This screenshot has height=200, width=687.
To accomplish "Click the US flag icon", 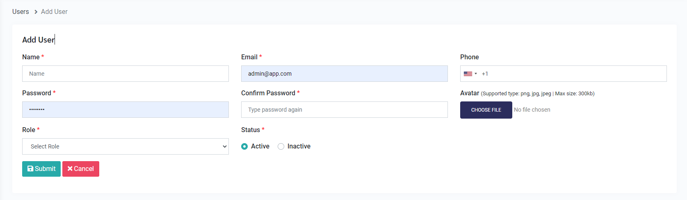I will (x=468, y=74).
